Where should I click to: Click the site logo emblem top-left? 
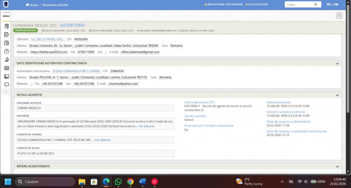coord(6,5)
